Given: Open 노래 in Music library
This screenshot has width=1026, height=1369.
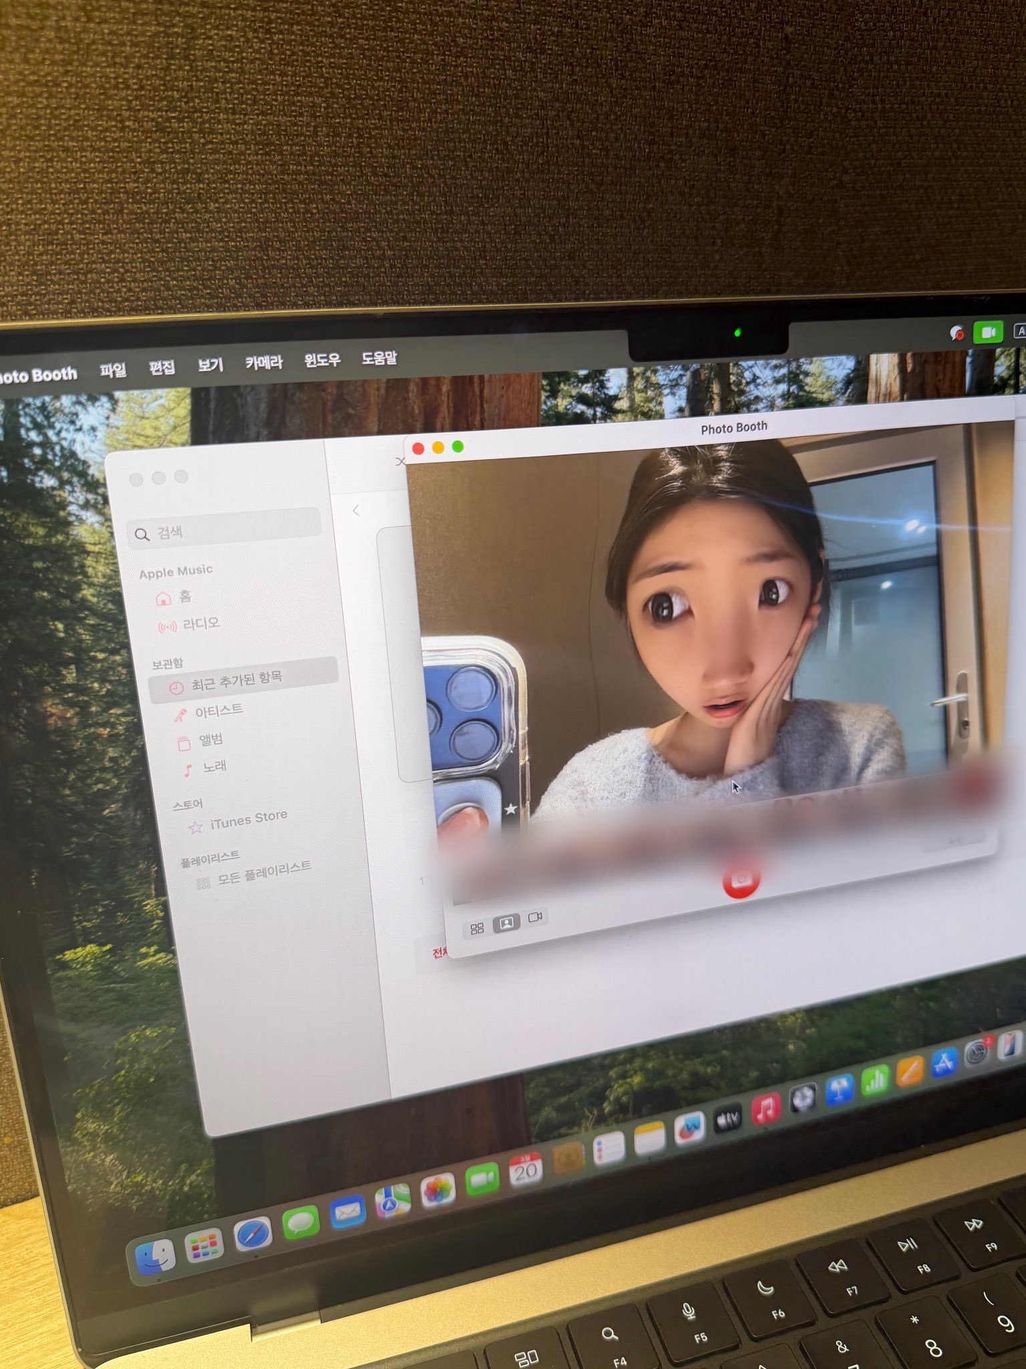Looking at the screenshot, I should (x=205, y=767).
